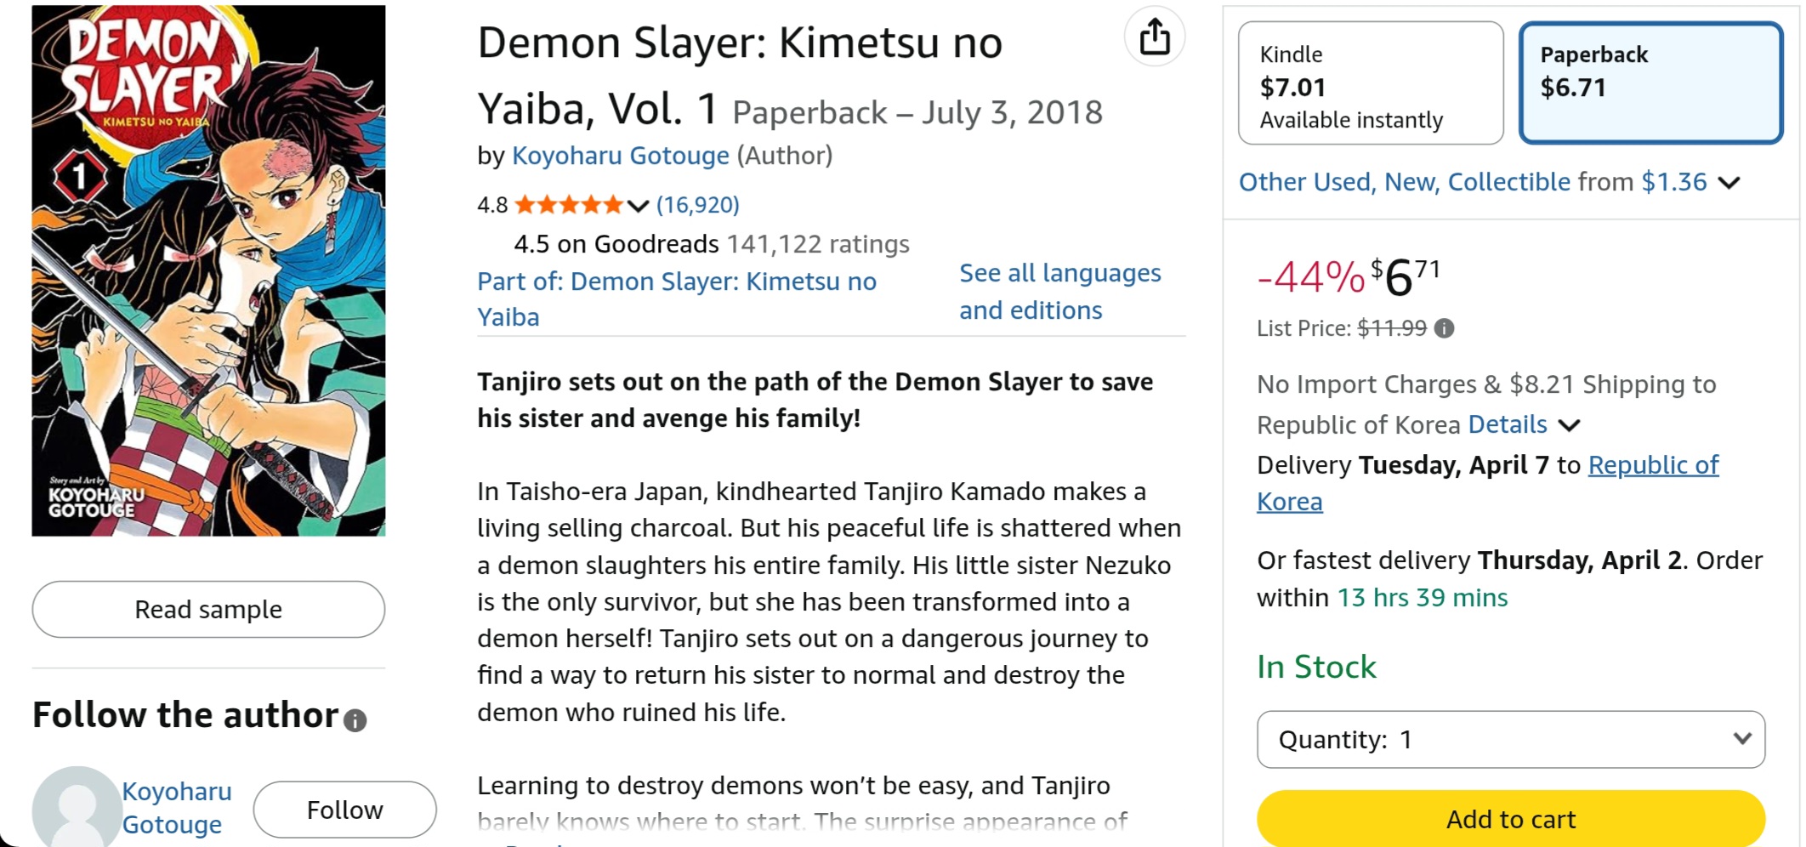Follow author Koyoharu Gotouge
The height and width of the screenshot is (847, 1806).
344,810
